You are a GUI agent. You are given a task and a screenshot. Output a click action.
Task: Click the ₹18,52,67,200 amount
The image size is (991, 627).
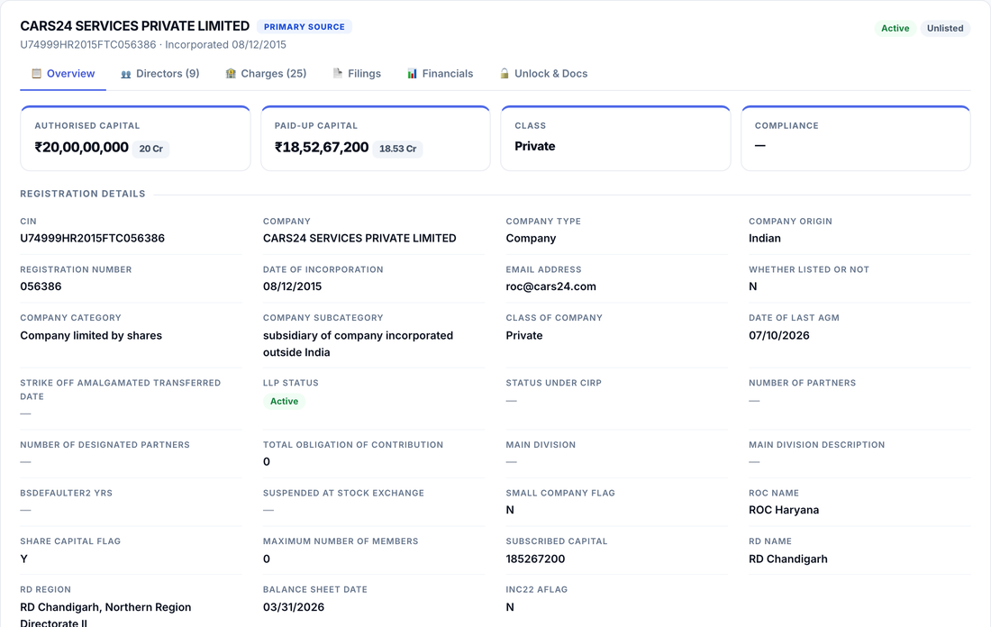coord(322,147)
